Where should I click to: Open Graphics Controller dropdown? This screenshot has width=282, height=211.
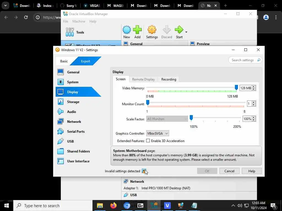[x=158, y=133]
